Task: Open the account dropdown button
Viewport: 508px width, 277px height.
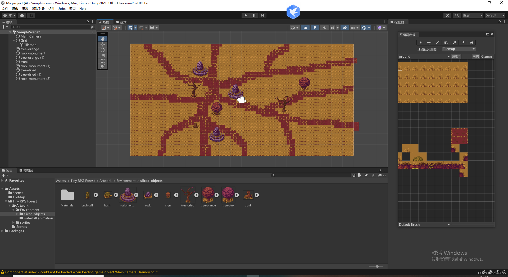Action: point(9,15)
